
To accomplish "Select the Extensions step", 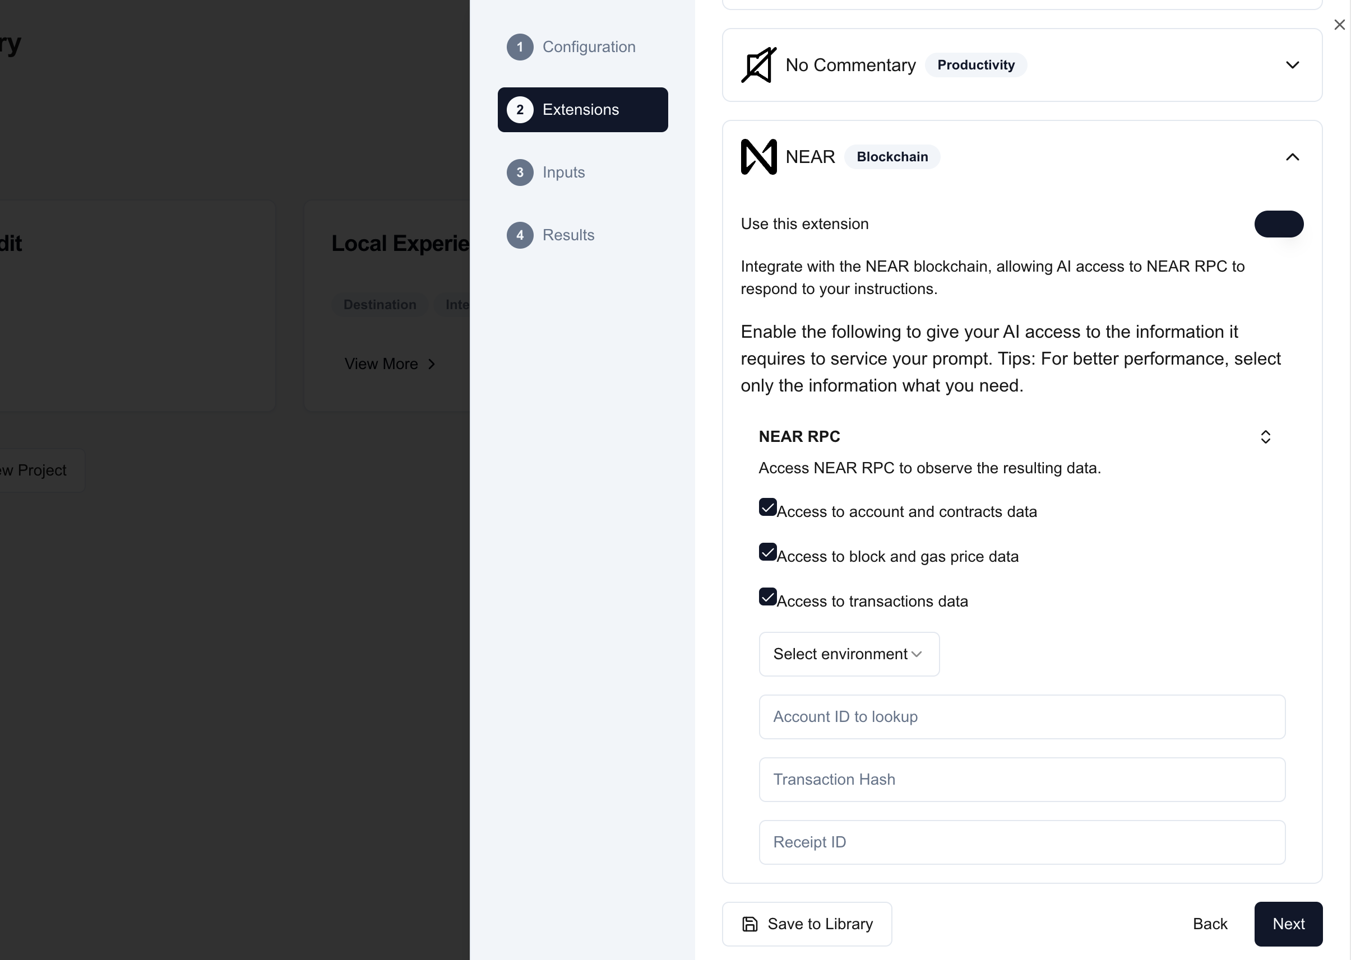I will tap(582, 110).
